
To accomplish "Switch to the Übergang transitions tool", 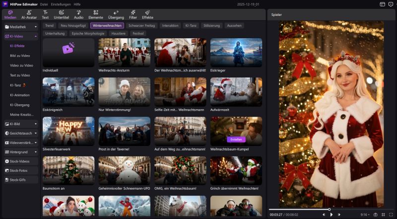I will click(x=116, y=14).
